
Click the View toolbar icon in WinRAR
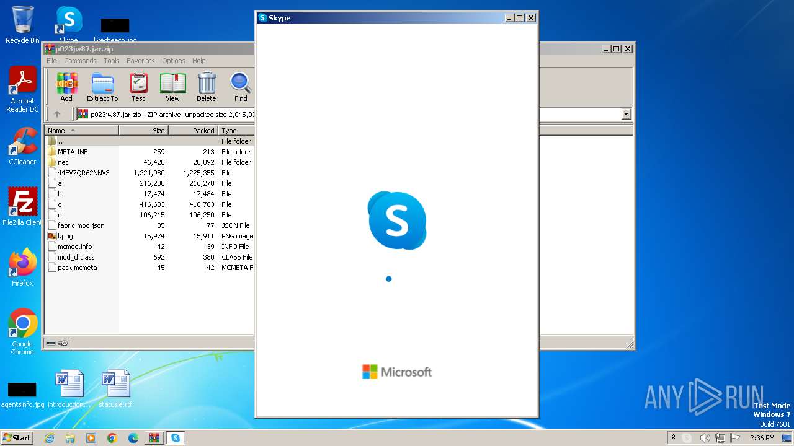coord(172,87)
